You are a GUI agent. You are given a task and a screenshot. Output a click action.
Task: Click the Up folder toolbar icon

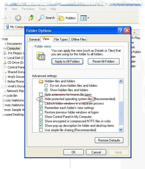point(31,18)
